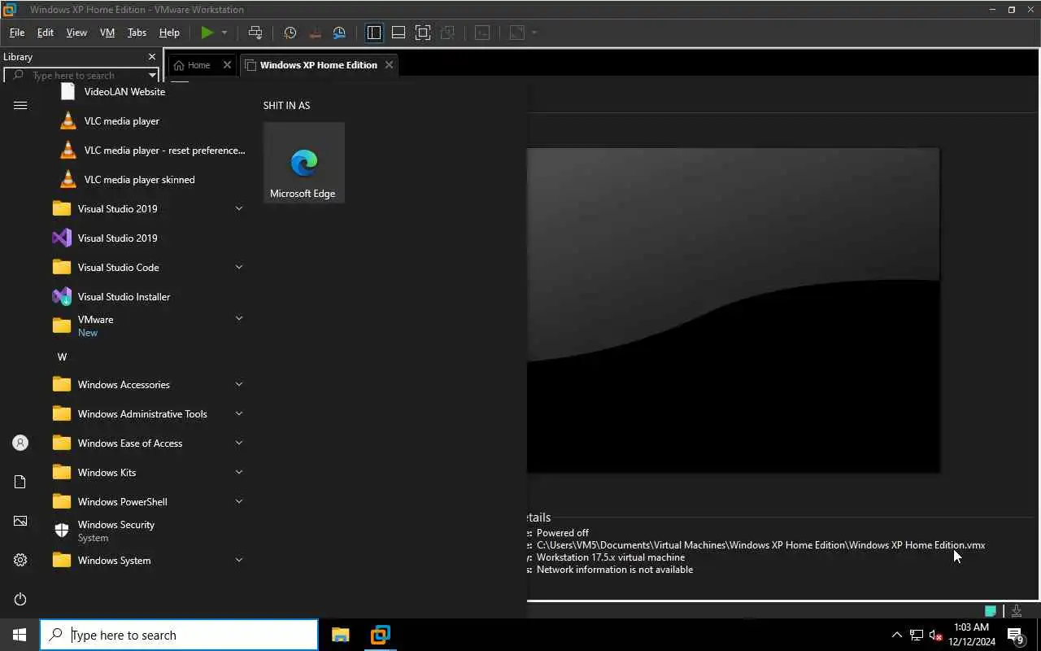Viewport: 1041px width, 651px height.
Task: Click Send Ctrl+Alt+Del toolbar icon
Action: pyautogui.click(x=255, y=33)
